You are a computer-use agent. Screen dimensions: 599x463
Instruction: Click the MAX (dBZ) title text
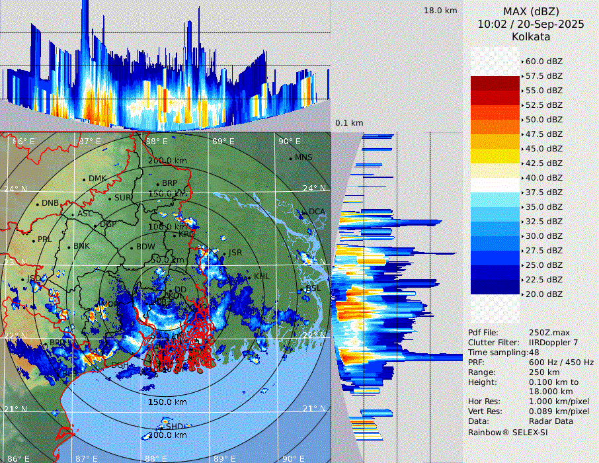tap(530, 11)
